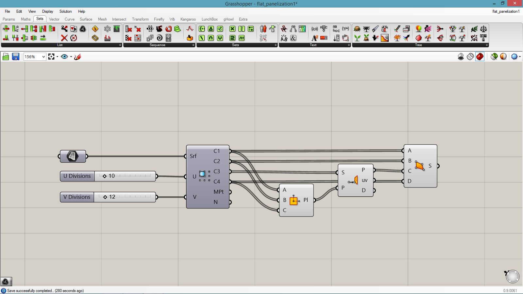Viewport: 523px width, 294px height.
Task: Click the Save document floppy disk icon
Action: point(15,57)
